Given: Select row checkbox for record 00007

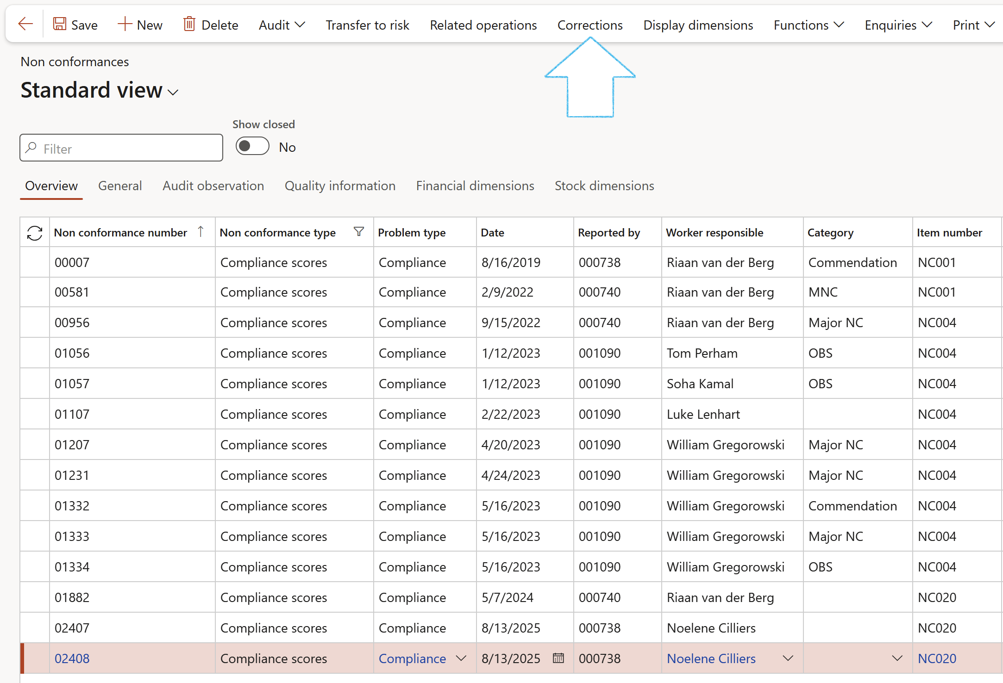Looking at the screenshot, I should [35, 262].
